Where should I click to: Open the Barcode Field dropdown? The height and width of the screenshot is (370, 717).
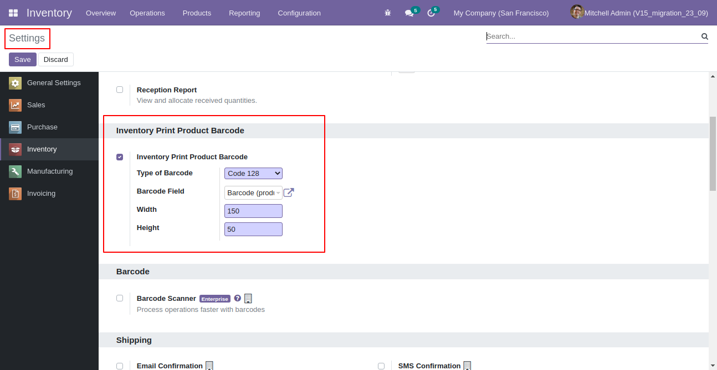click(x=253, y=192)
